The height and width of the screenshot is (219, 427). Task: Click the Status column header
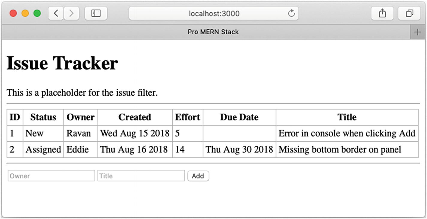point(43,117)
